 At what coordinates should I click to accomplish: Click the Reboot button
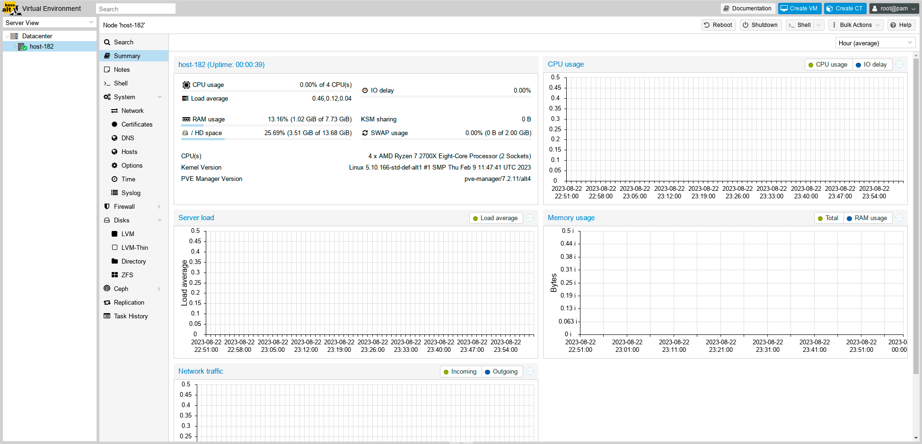718,25
